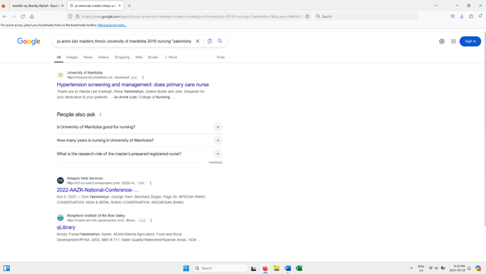Viewport: 486px width, 274px height.
Task: Open a new browser tab
Action: coord(129,6)
